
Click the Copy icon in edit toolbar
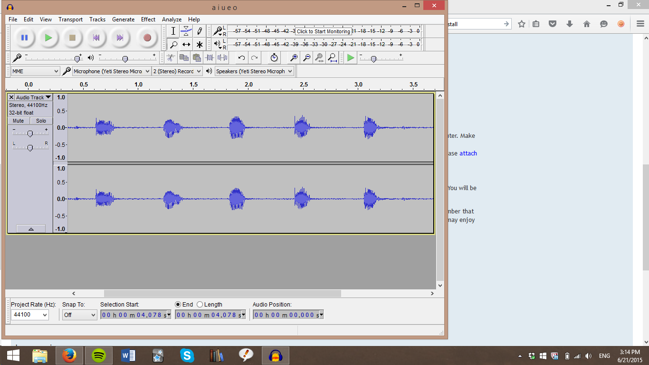183,58
